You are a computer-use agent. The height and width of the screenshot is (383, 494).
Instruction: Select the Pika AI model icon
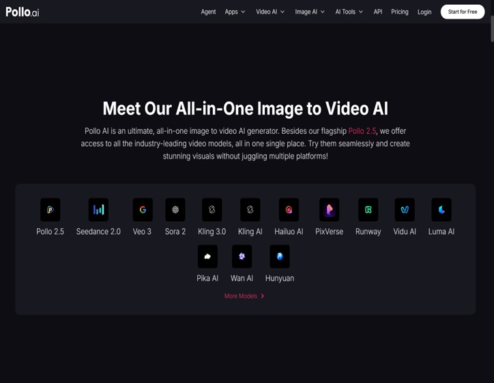[207, 256]
